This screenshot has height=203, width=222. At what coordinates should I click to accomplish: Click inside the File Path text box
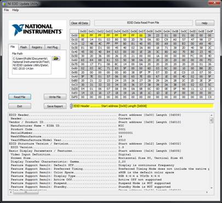point(32,65)
